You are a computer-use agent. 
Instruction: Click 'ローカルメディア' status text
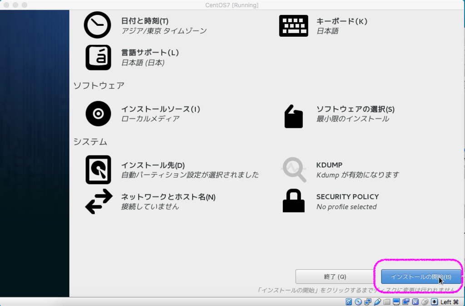[x=150, y=119]
